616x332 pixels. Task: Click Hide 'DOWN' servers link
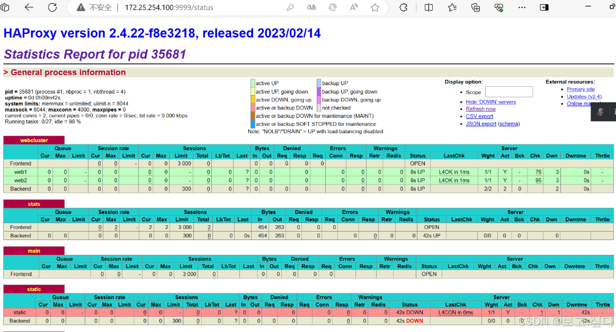(490, 102)
